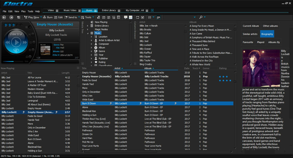The width and height of the screenshot is (293, 158).
Task: Select the Rating star icon in tree
Action: point(96,62)
